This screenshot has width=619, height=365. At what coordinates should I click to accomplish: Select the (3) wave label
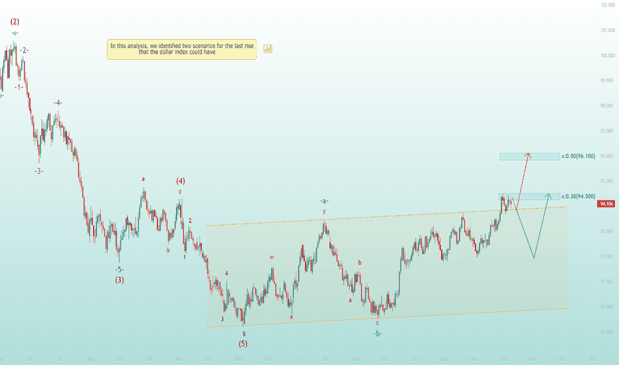click(120, 280)
